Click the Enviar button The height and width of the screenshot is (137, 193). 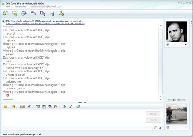153,114
